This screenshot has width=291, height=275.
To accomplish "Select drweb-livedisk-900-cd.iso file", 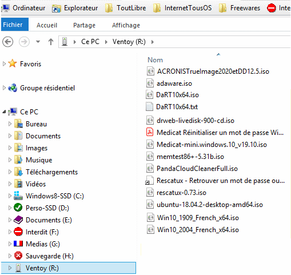I will tap(196, 121).
